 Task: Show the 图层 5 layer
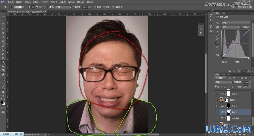tap(216, 100)
